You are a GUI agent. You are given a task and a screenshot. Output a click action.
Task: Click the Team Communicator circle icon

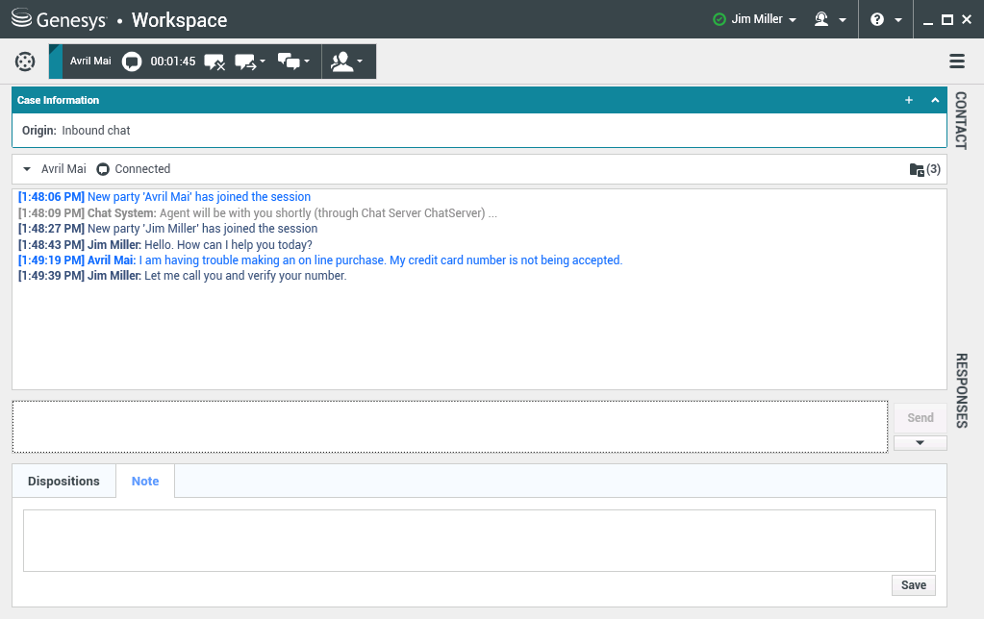[25, 62]
